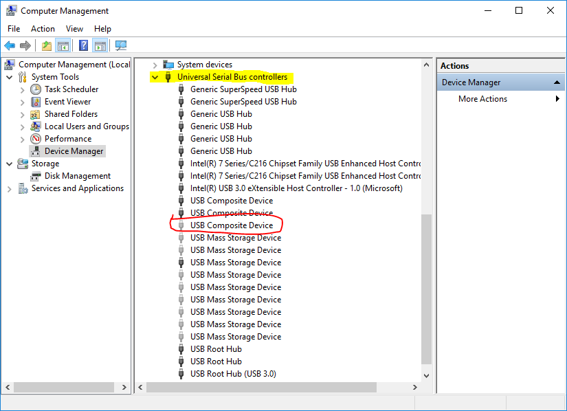Open the Action menu
567x411 pixels.
point(43,29)
